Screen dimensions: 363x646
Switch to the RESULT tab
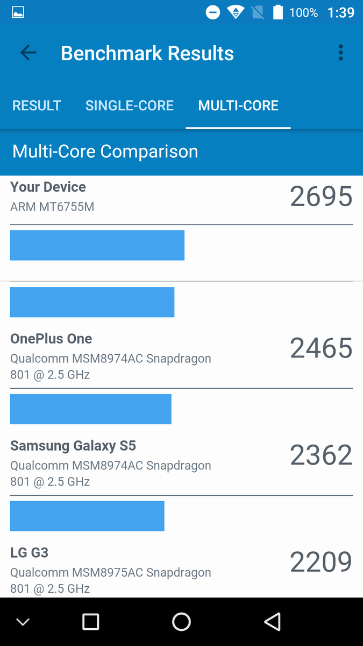click(x=37, y=106)
